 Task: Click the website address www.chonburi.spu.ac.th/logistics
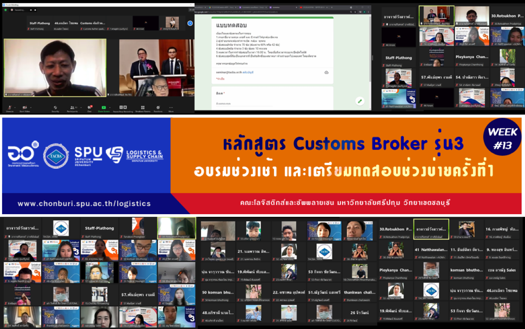(84, 203)
